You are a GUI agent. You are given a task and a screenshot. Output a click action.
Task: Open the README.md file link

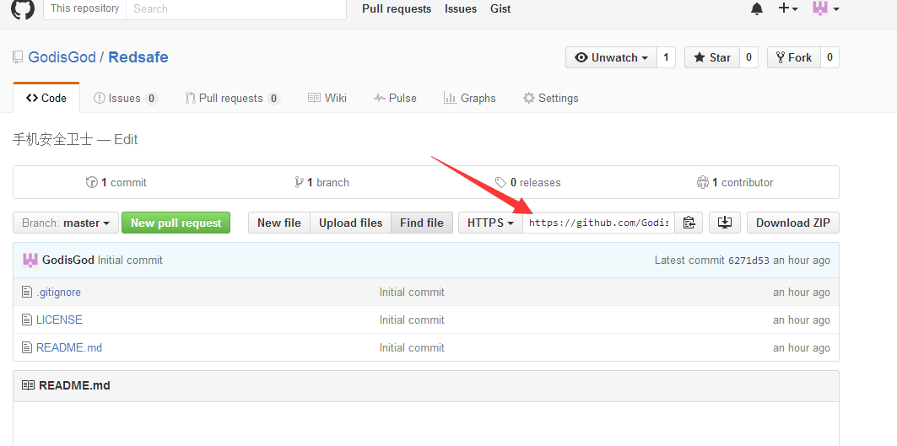pos(69,347)
